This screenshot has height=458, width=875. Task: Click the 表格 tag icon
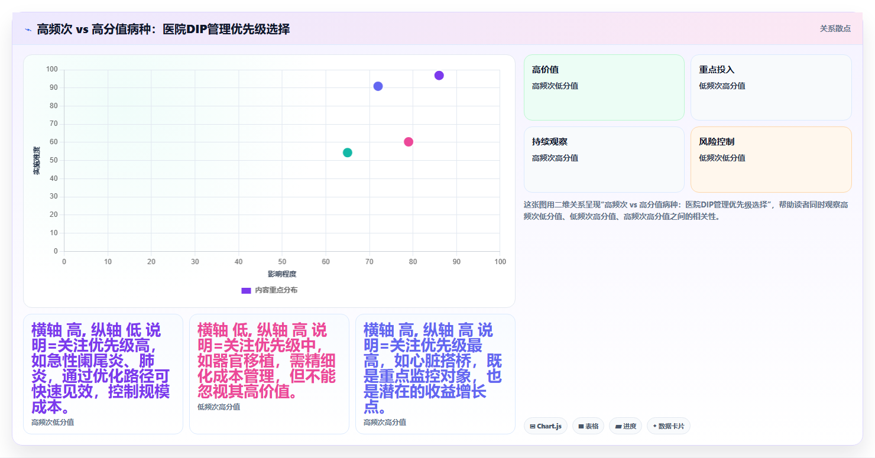pyautogui.click(x=581, y=426)
